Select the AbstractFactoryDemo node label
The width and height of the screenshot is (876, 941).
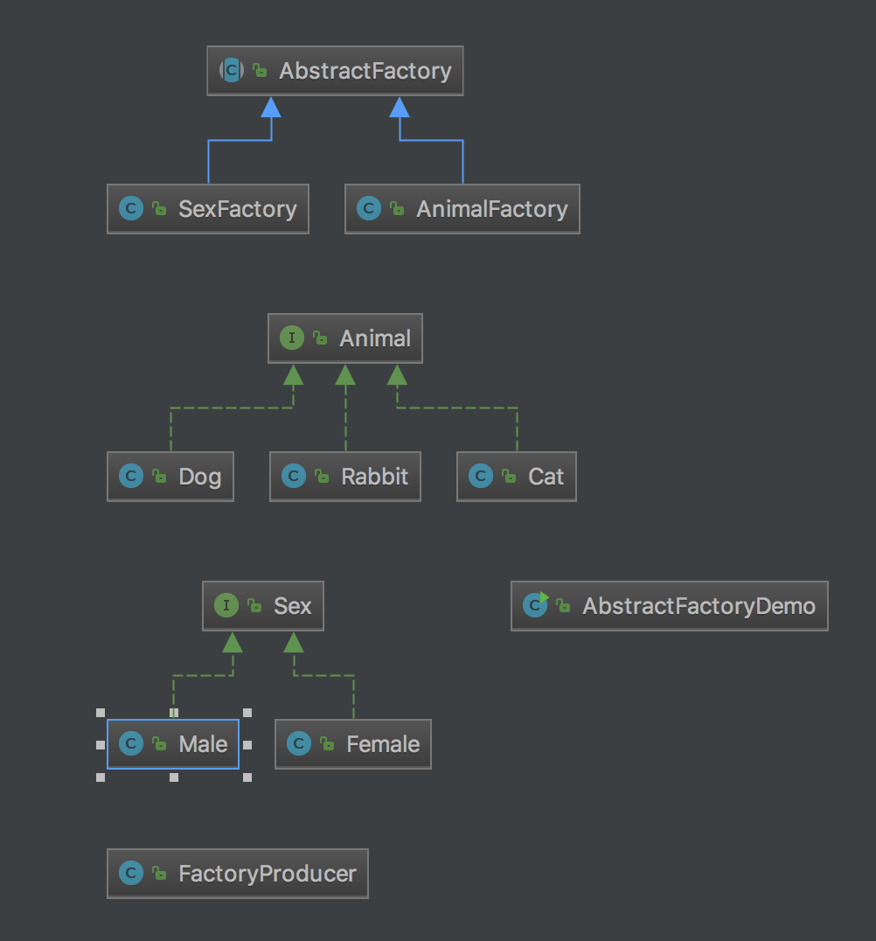pyautogui.click(x=699, y=606)
